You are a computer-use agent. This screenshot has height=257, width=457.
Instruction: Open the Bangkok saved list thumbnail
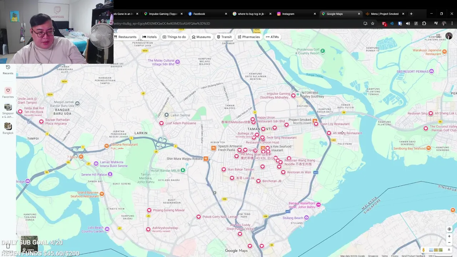tap(8, 126)
